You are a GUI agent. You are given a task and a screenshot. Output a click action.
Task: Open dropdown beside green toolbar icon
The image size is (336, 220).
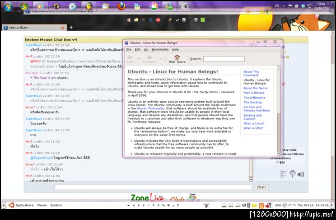[208, 20]
